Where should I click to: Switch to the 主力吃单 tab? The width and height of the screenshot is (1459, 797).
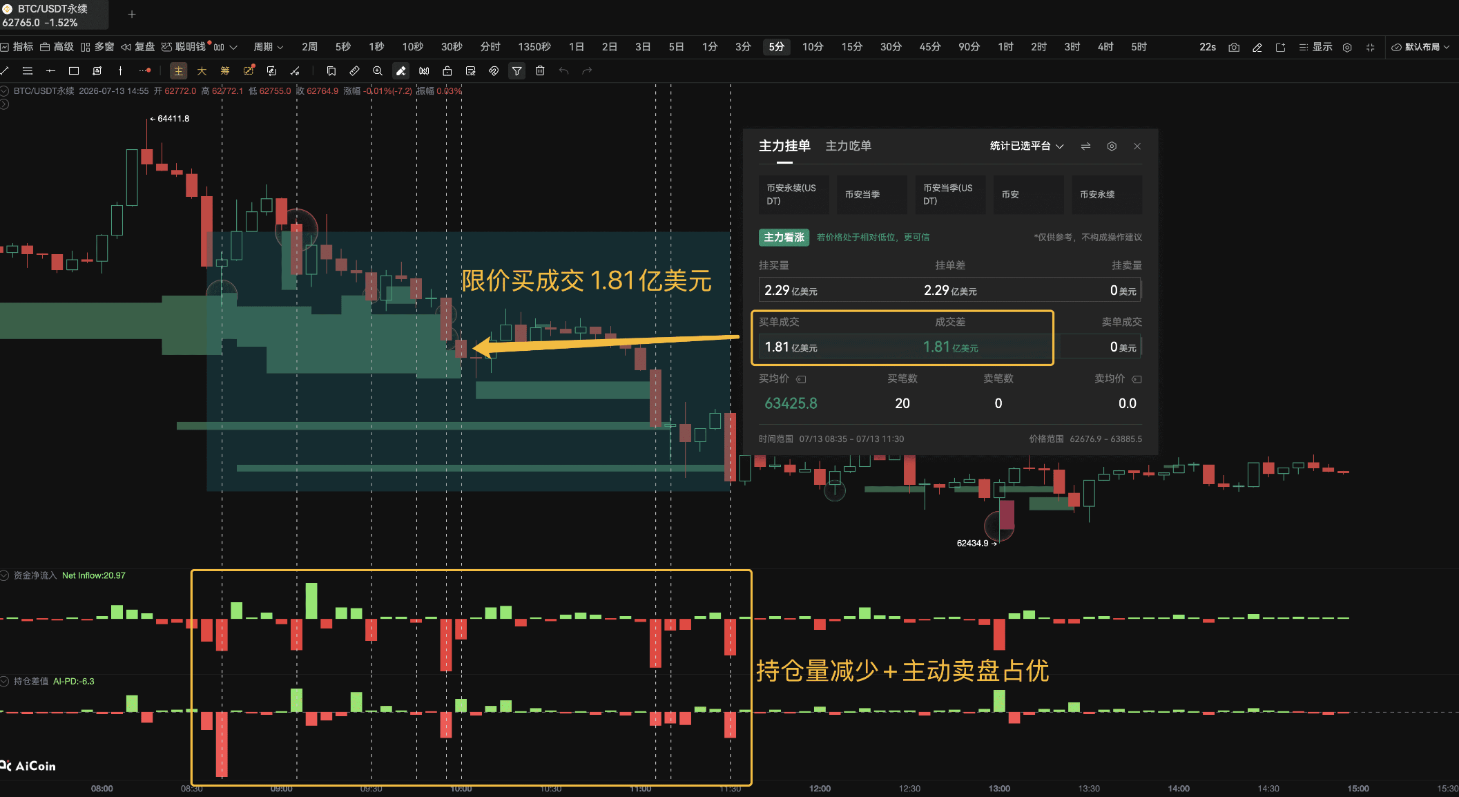(848, 146)
